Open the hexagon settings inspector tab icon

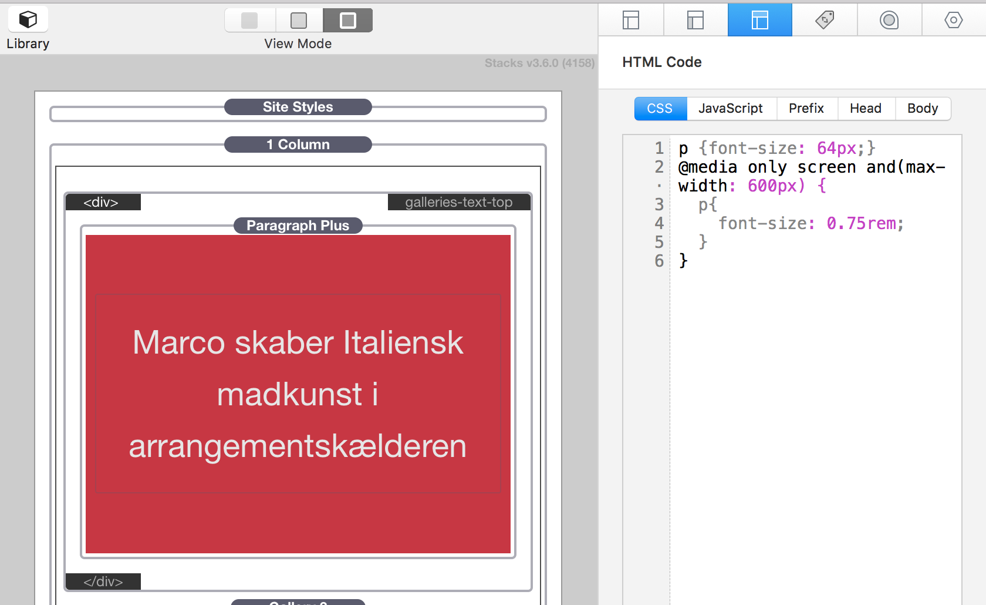954,20
